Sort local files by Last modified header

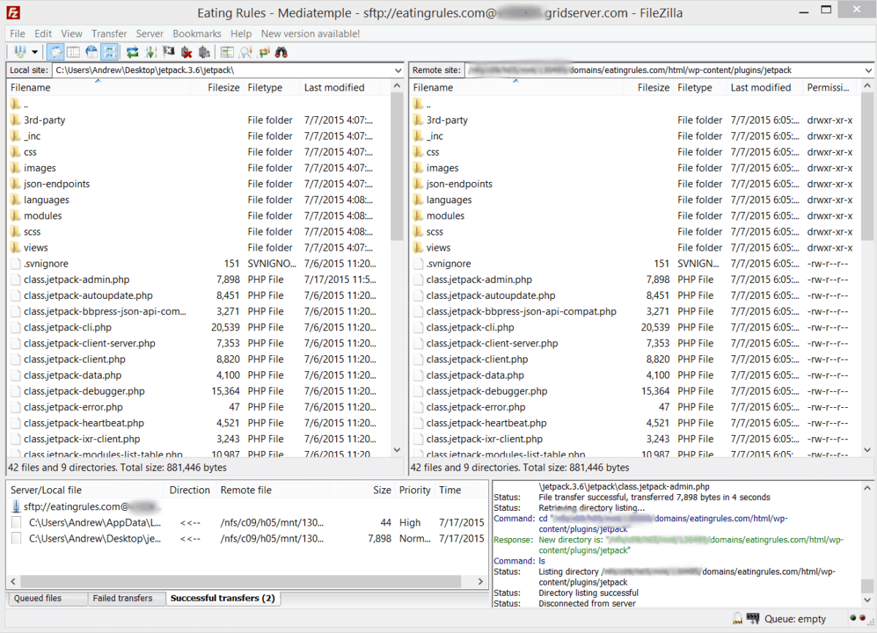click(x=334, y=87)
